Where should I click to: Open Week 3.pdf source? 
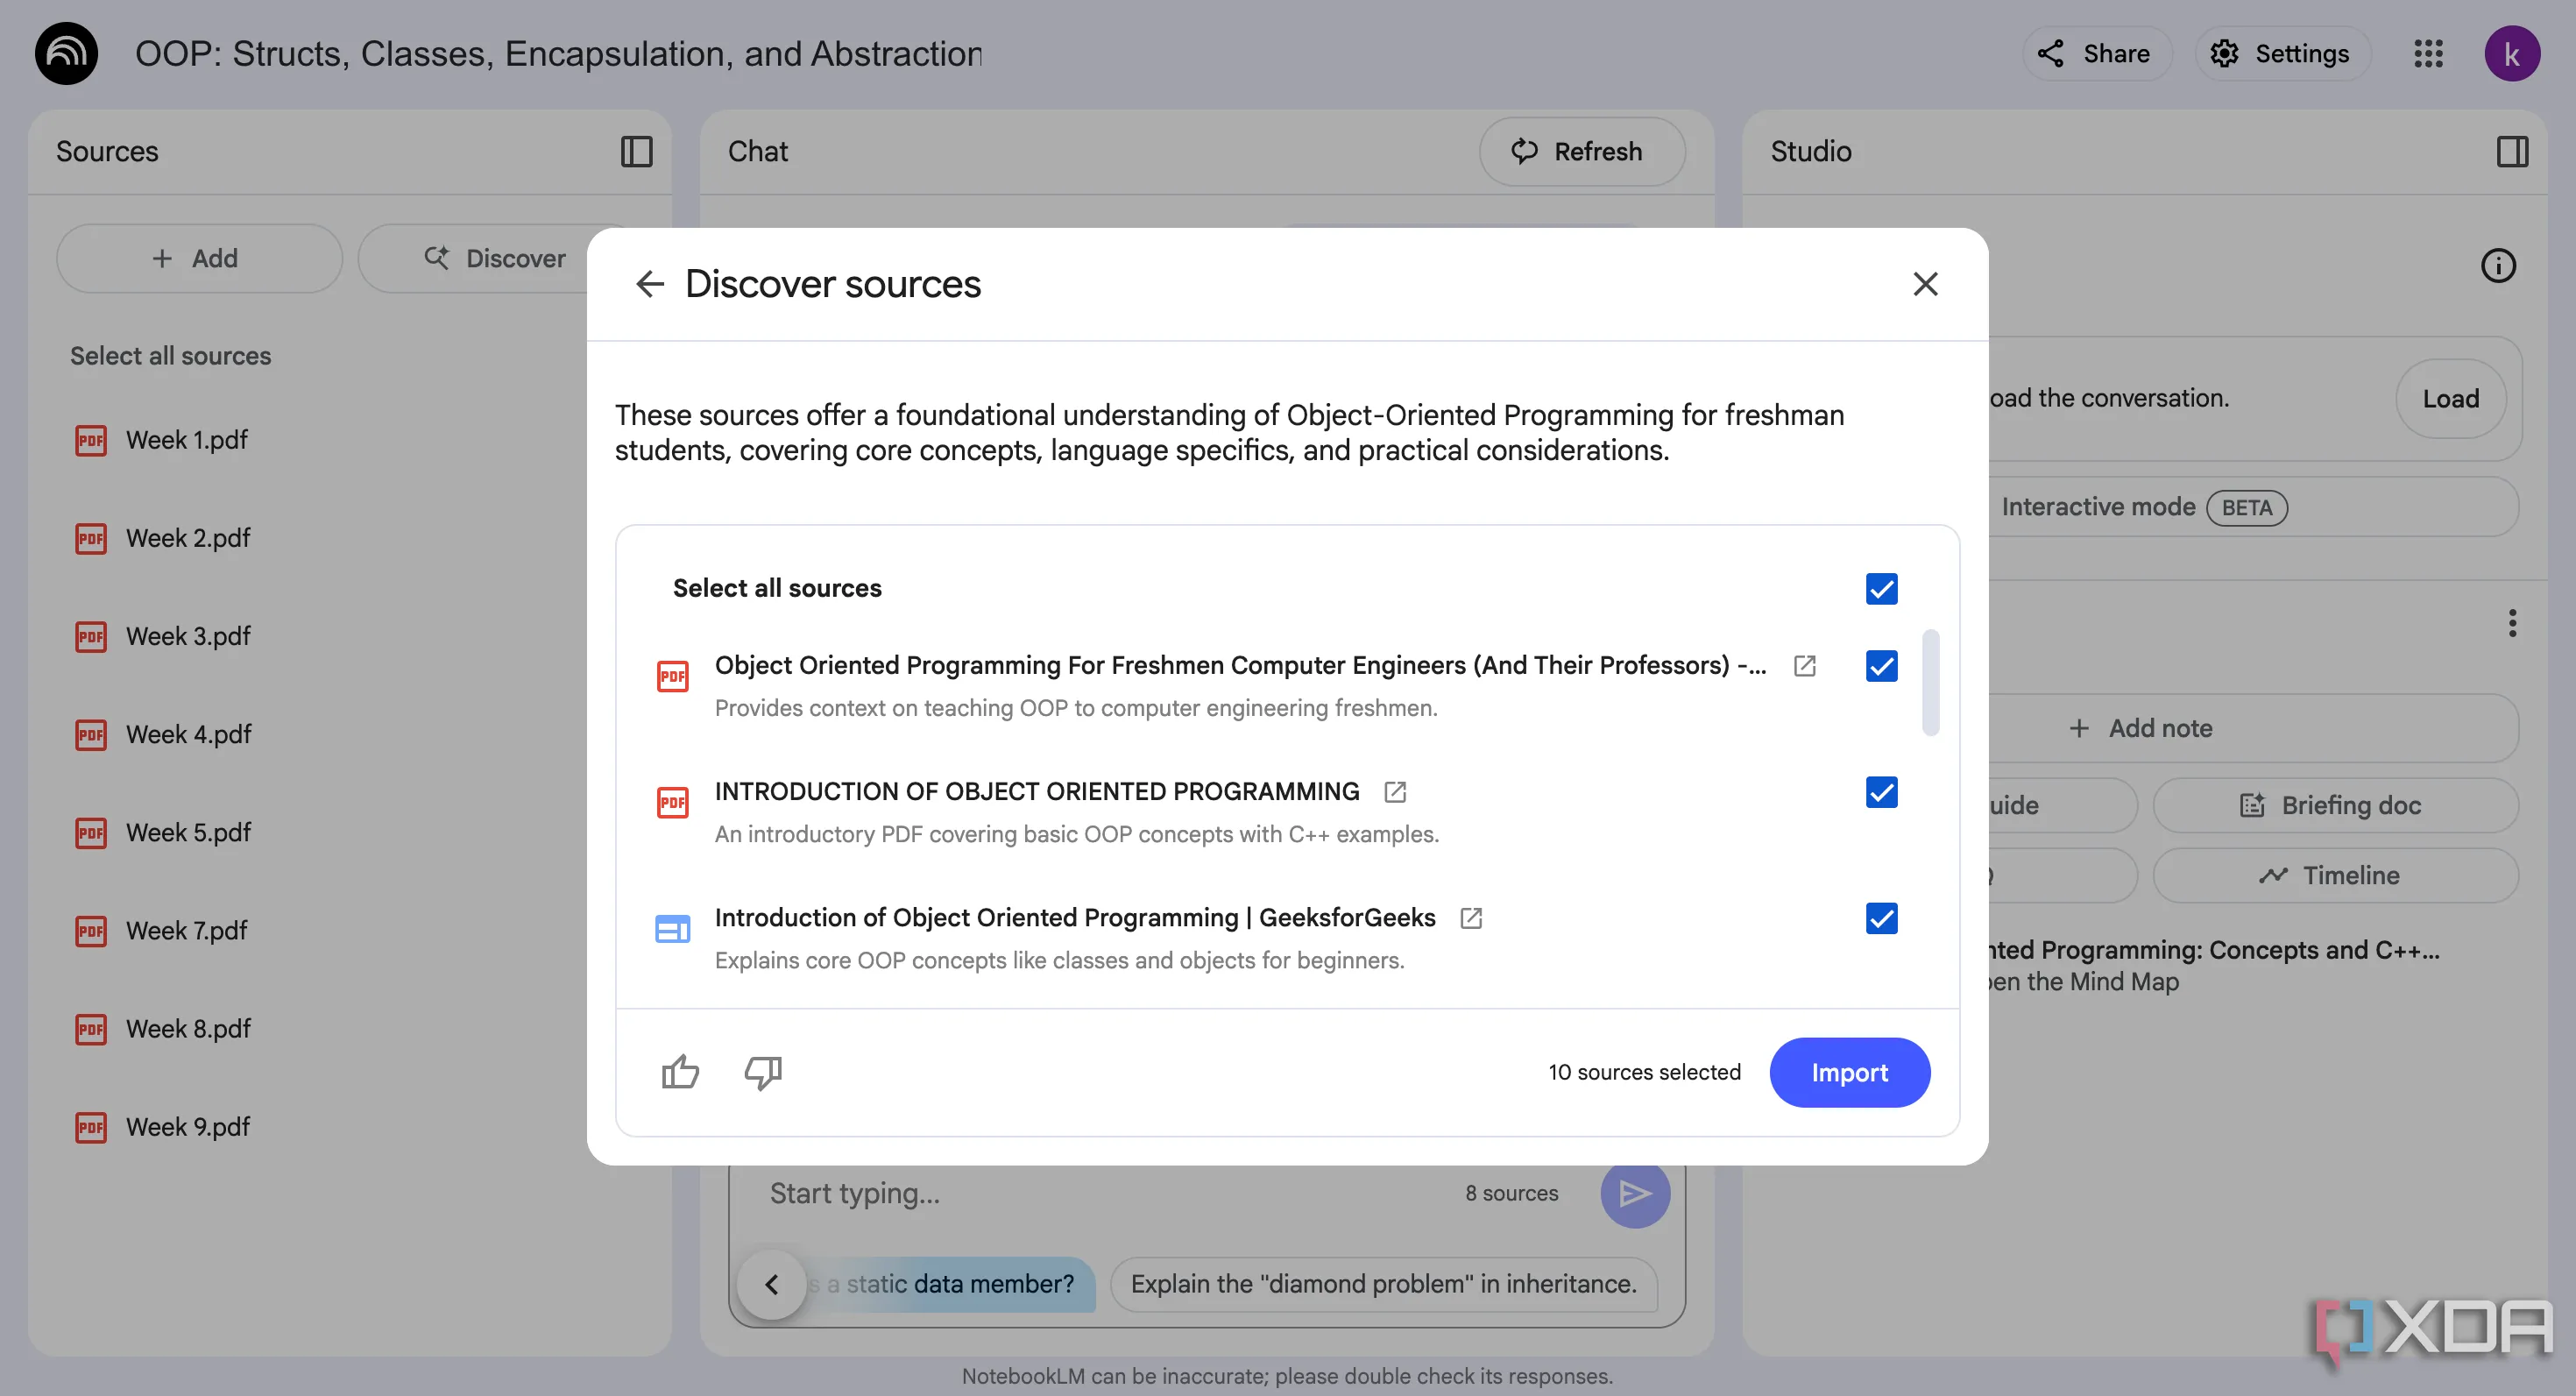(188, 636)
